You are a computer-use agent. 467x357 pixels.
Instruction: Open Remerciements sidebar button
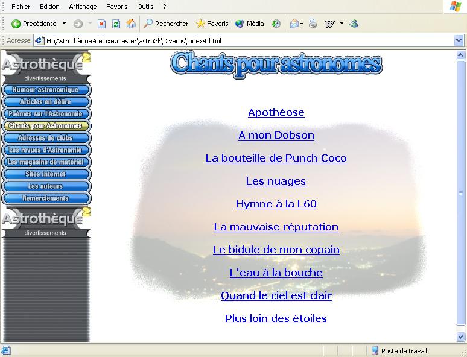tap(46, 198)
